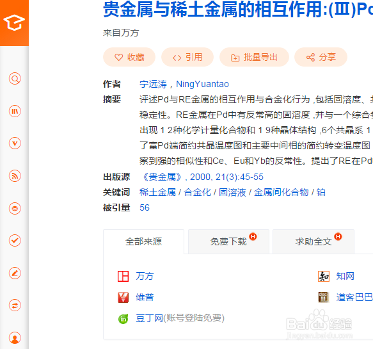
Task: Open the RSS subscription icon in the sidebar
Action: pyautogui.click(x=15, y=176)
